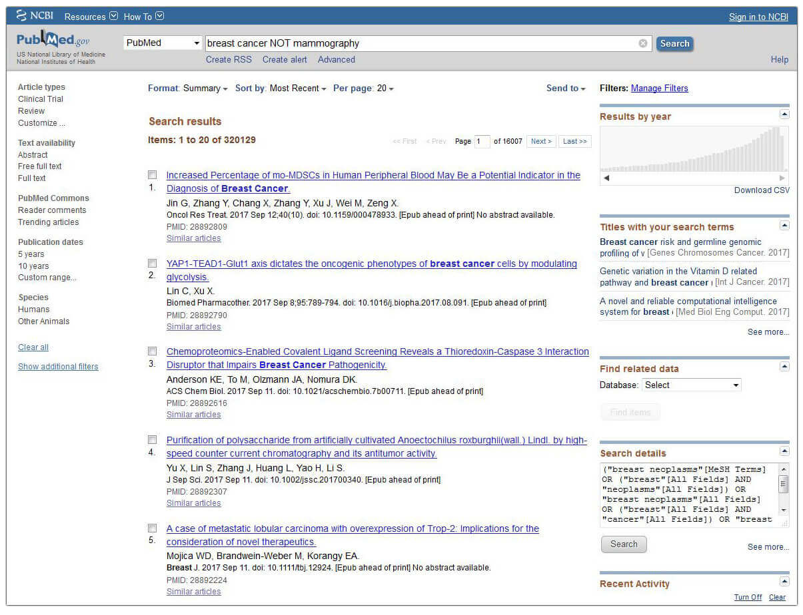Image resolution: width=803 pixels, height=615 pixels.
Task: Filter by Review article type
Action: (31, 111)
